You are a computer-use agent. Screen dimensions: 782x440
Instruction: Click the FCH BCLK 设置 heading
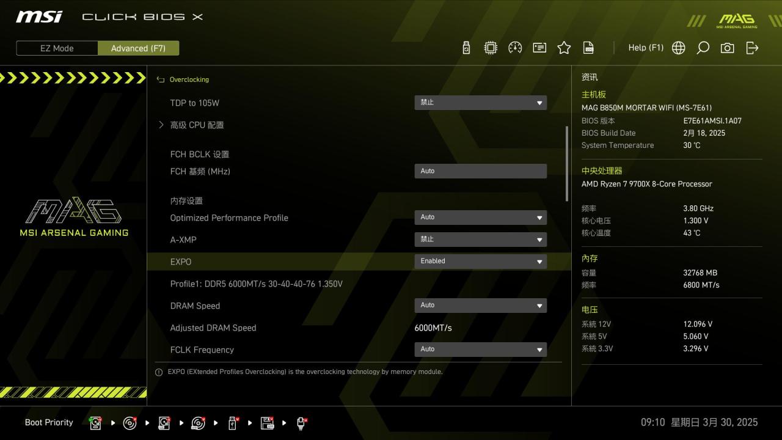tap(200, 154)
